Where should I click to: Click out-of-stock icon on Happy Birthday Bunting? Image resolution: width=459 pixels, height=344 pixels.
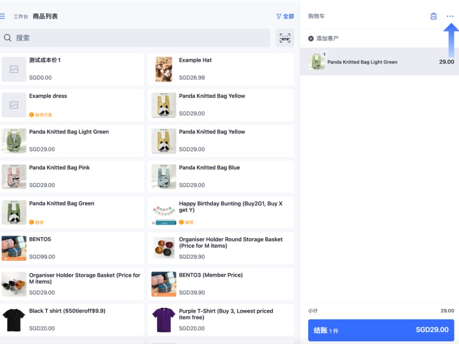(x=181, y=222)
